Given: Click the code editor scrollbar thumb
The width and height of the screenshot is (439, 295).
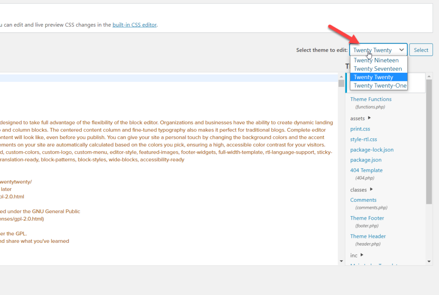Looking at the screenshot, I should [341, 83].
